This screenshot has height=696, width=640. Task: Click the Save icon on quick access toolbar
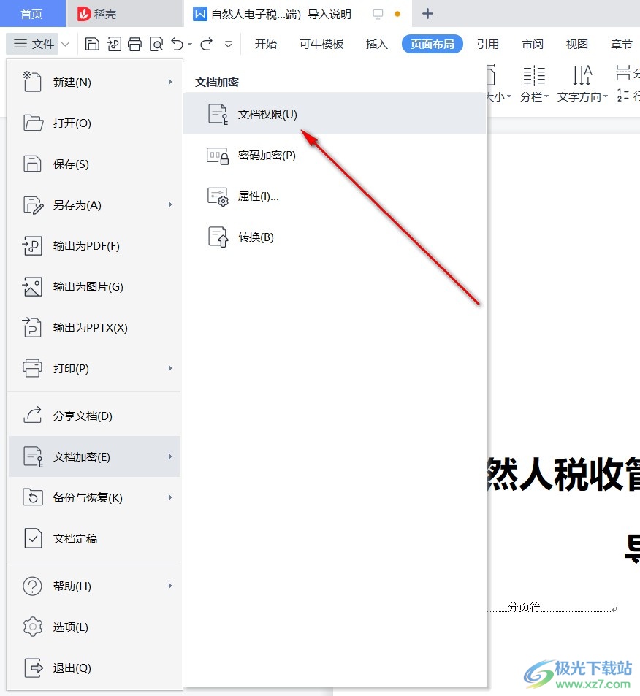(93, 44)
